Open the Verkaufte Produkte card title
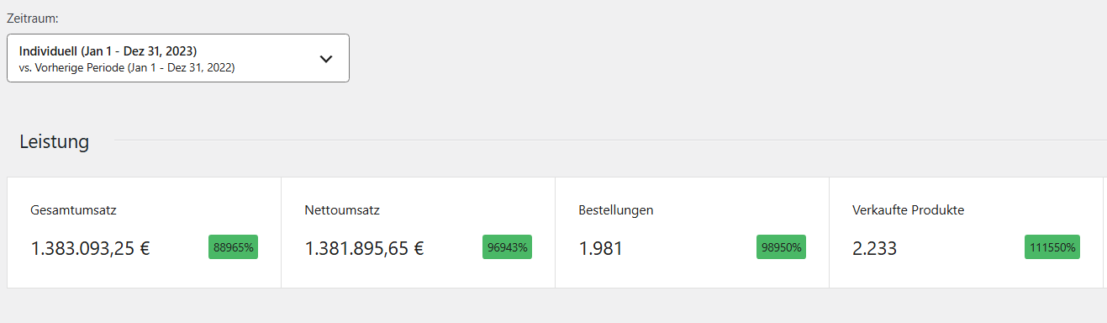 pos(908,210)
